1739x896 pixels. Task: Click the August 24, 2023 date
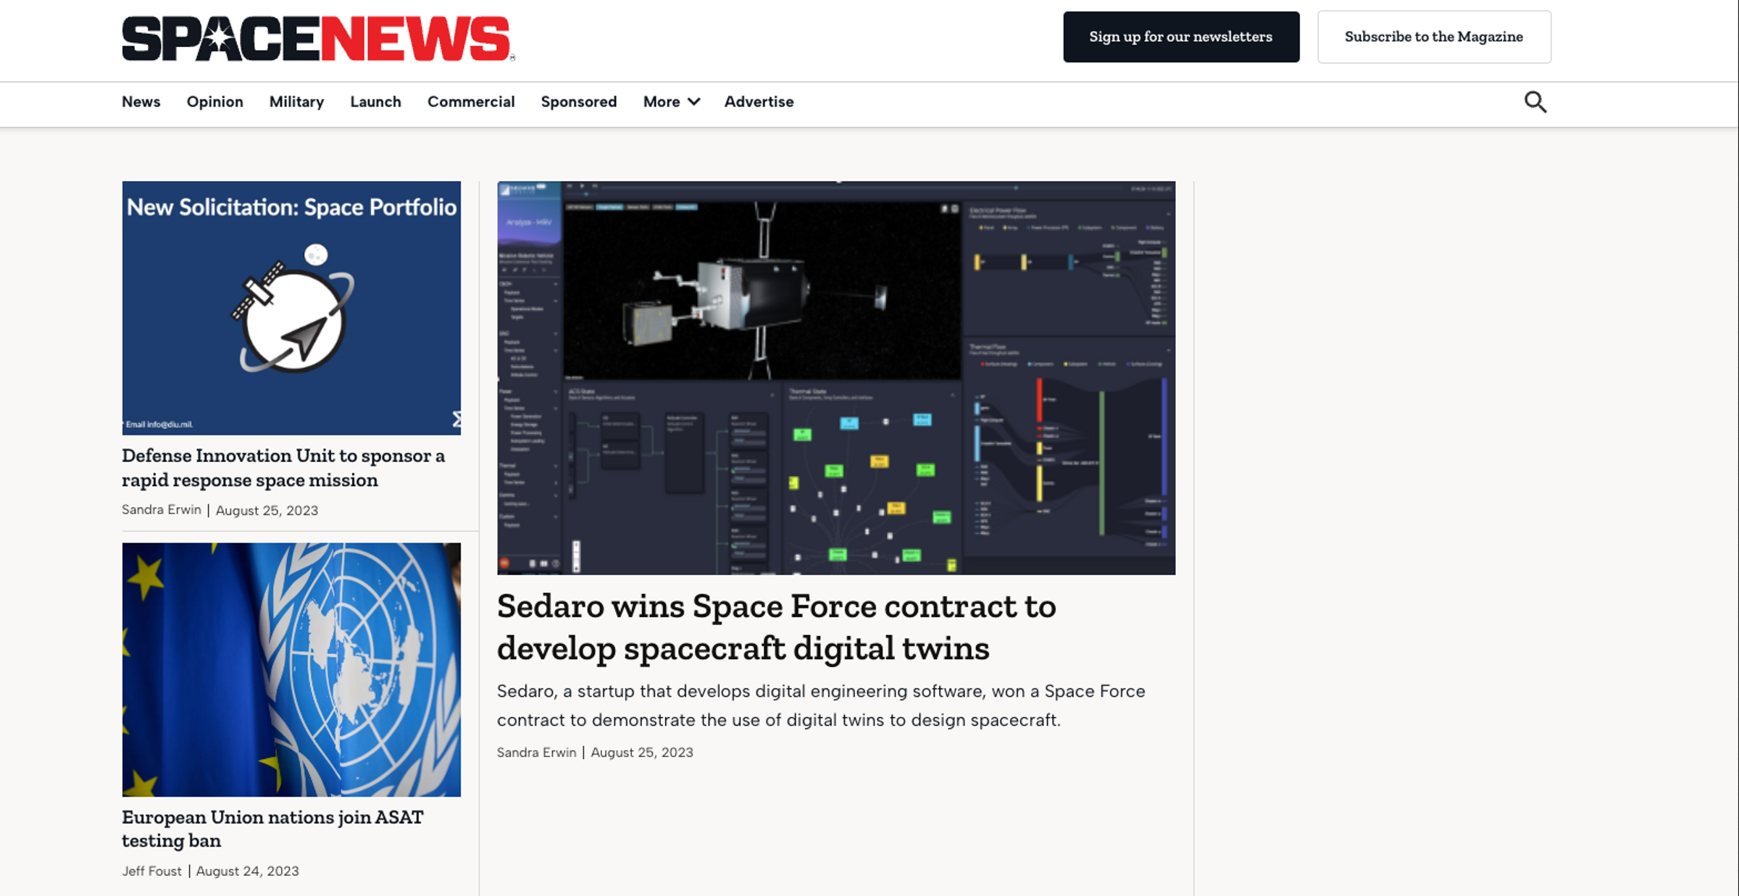(247, 871)
